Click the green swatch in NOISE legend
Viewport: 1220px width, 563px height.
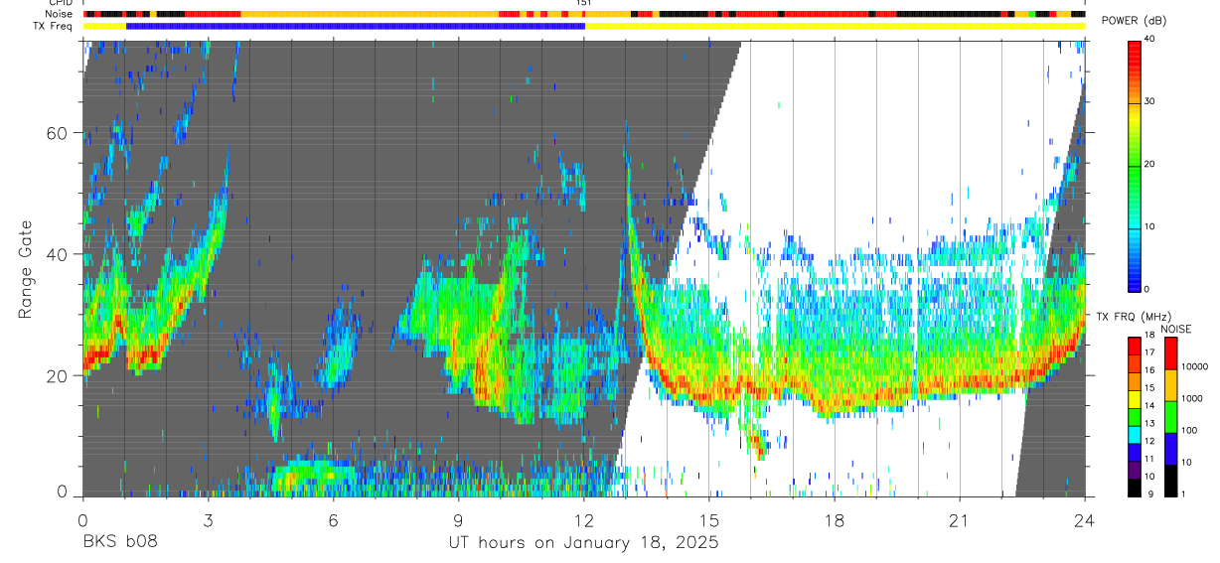1170,417
